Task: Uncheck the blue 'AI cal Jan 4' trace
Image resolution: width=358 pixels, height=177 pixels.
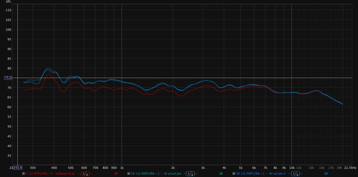Action: (x=234, y=174)
